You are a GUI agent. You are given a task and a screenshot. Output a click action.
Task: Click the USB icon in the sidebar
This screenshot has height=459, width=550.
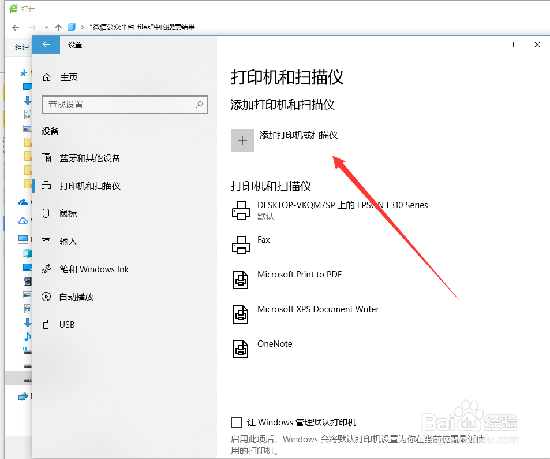46,324
